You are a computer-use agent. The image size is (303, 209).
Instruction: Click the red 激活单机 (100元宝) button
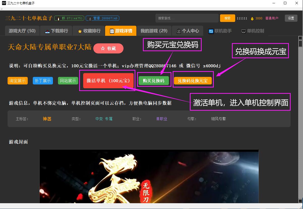click(x=108, y=81)
